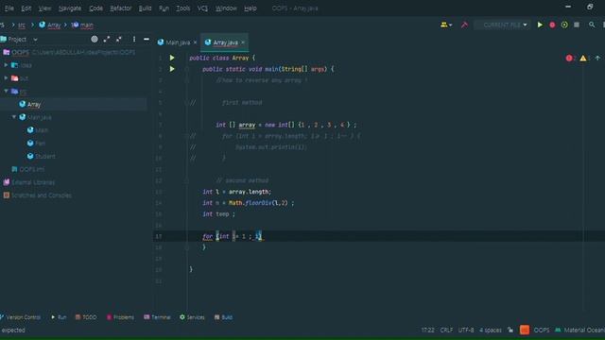Select Scratches and Consoles node
The width and height of the screenshot is (605, 340).
tap(42, 195)
